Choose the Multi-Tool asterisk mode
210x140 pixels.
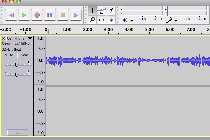[x=111, y=20]
